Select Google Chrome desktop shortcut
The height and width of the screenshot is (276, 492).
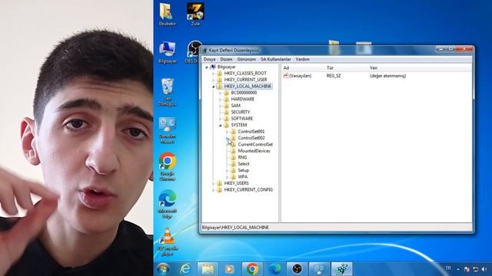(x=168, y=167)
